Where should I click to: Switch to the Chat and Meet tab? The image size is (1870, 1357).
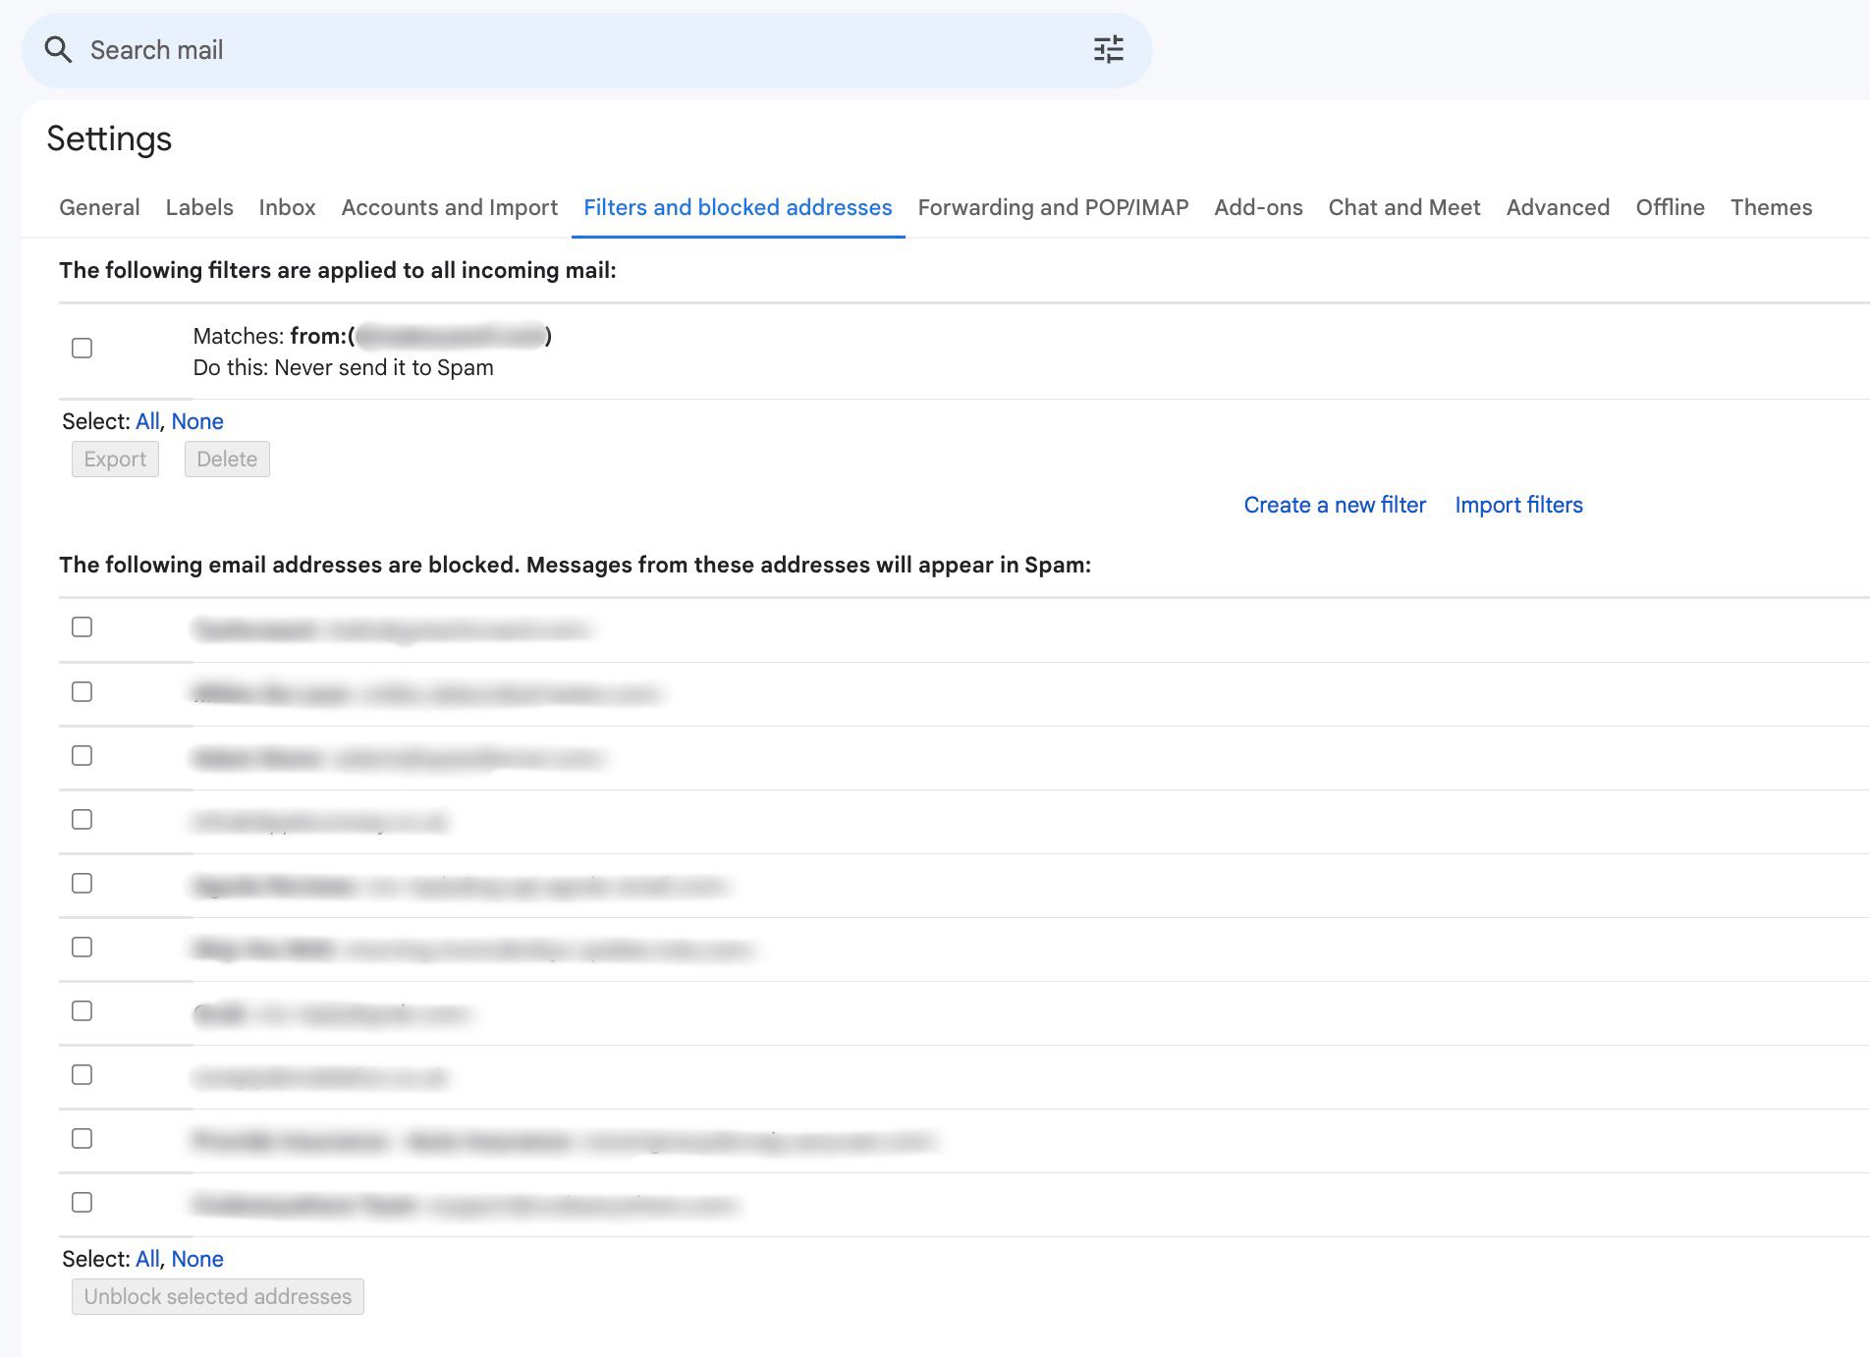[1403, 207]
